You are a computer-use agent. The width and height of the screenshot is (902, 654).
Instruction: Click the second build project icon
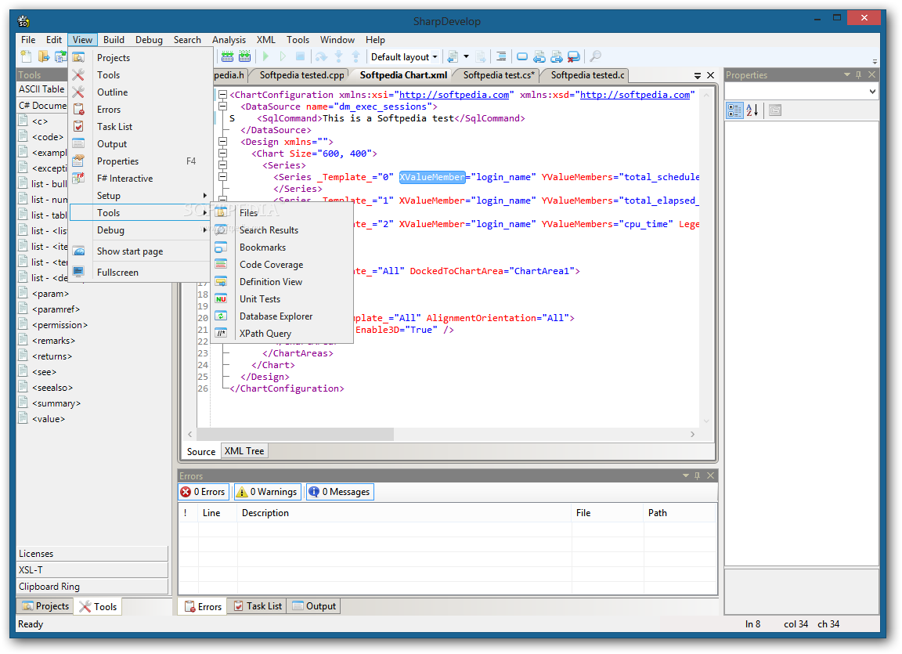(x=245, y=56)
